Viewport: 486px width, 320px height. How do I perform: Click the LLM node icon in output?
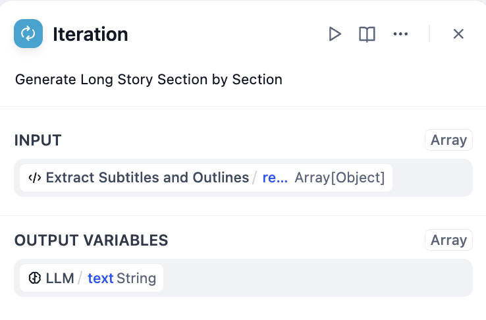pos(35,278)
